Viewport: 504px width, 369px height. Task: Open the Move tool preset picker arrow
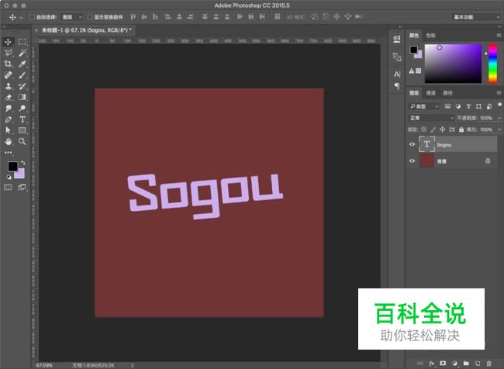click(x=21, y=17)
